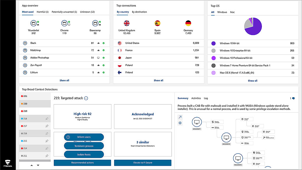Select the Wunderlist app icon
This screenshot has width=302, height=170.
pos(34,23)
